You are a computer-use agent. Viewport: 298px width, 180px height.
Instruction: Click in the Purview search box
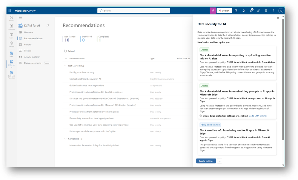click(134, 11)
